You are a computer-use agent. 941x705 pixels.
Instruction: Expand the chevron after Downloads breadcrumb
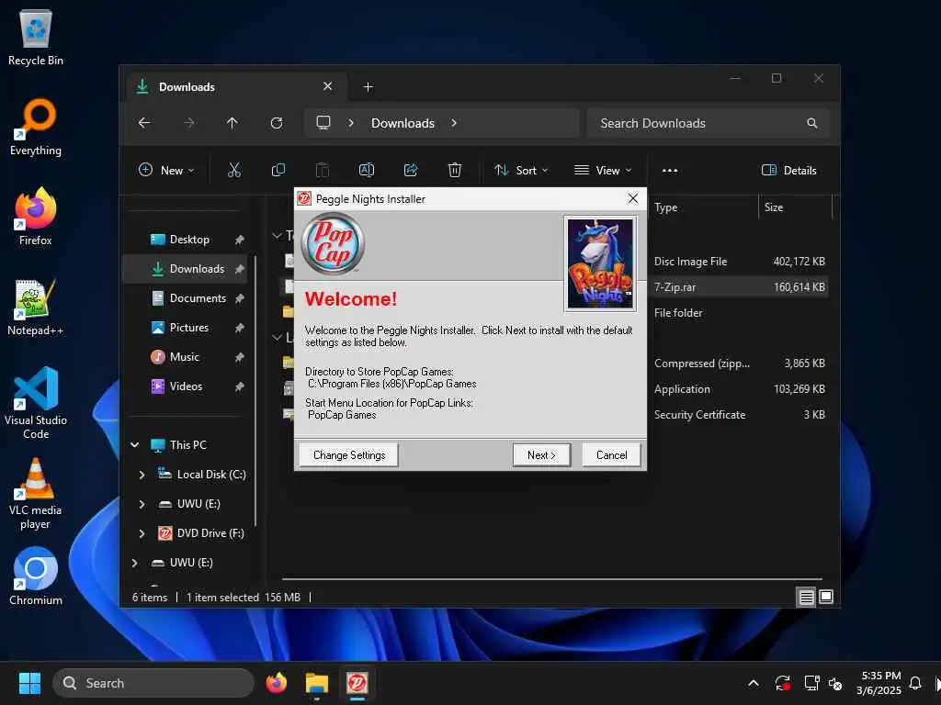[454, 123]
